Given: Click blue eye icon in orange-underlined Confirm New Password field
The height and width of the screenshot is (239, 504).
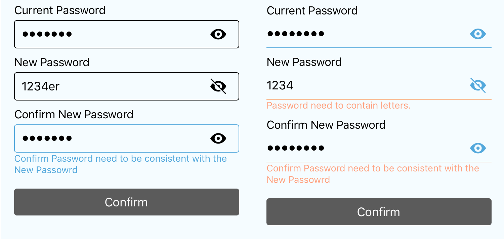Looking at the screenshot, I should click(478, 148).
